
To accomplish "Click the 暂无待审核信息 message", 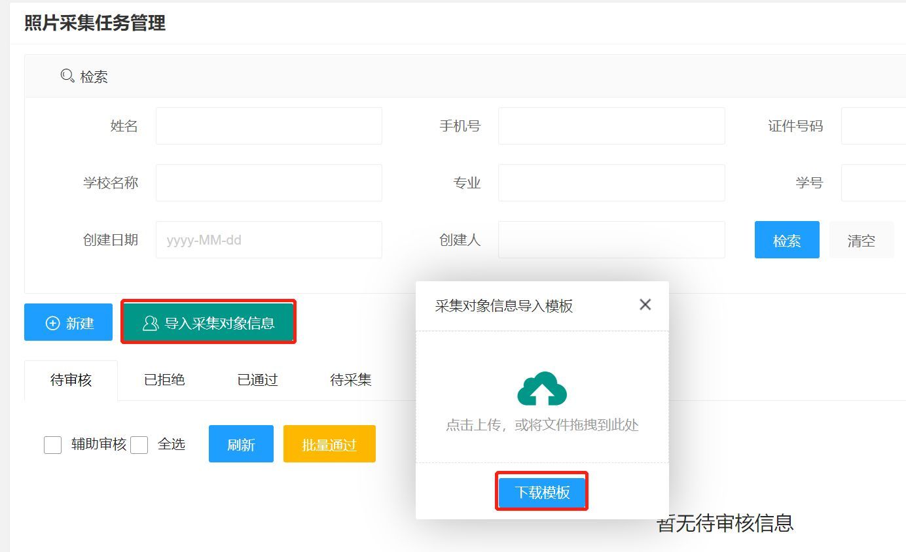I will click(725, 523).
